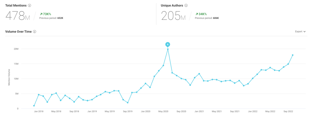Click info icon beside Total Mentions

[30, 5]
